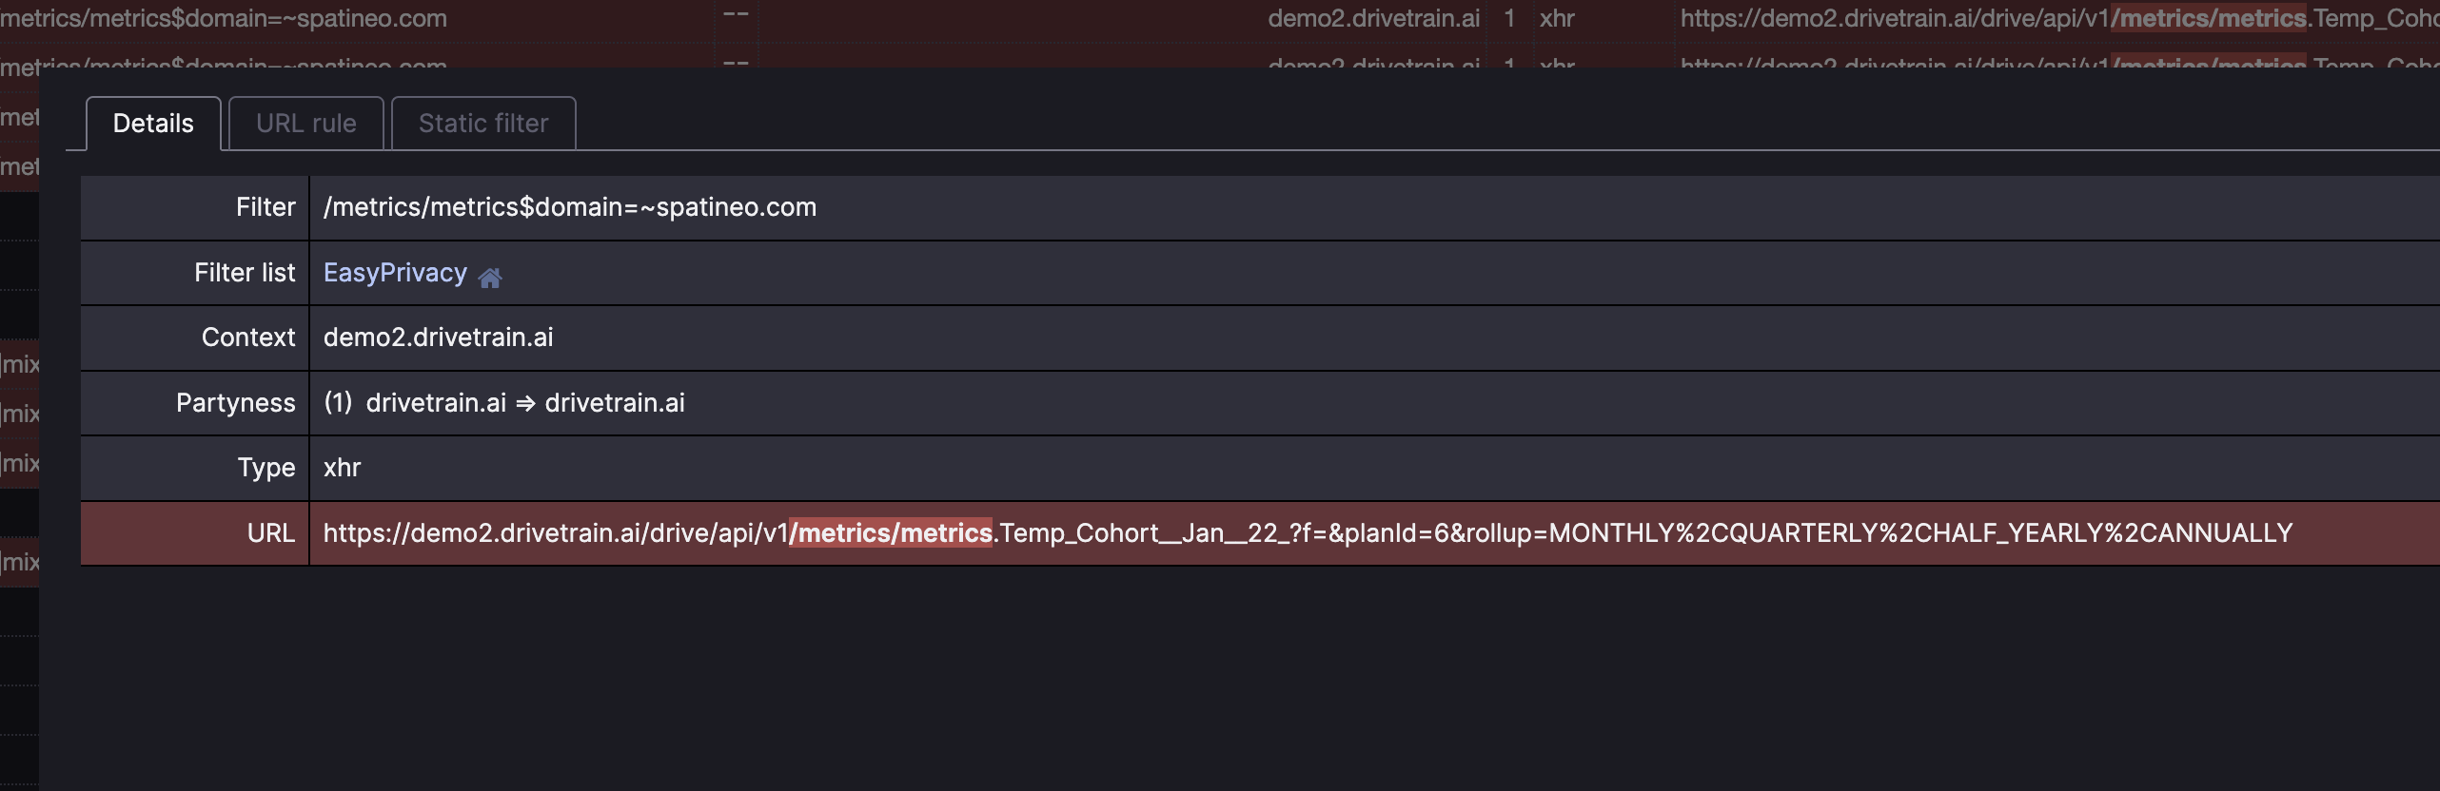The width and height of the screenshot is (2440, 791).
Task: Click the Partyness row label
Action: (x=235, y=402)
